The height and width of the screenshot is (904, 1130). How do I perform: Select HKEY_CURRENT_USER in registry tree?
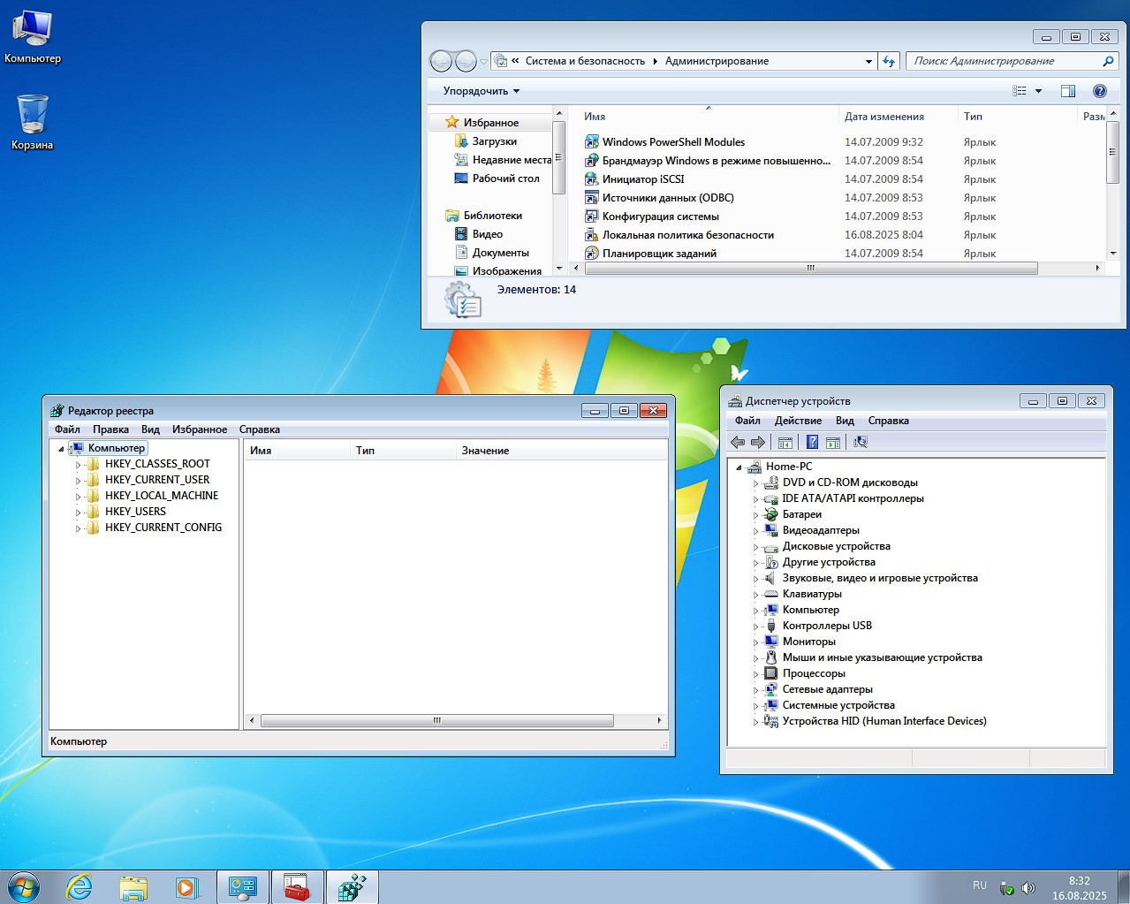click(x=156, y=480)
